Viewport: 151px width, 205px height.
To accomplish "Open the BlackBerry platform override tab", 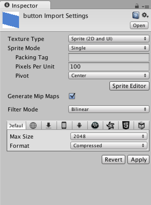I will (x=95, y=126).
